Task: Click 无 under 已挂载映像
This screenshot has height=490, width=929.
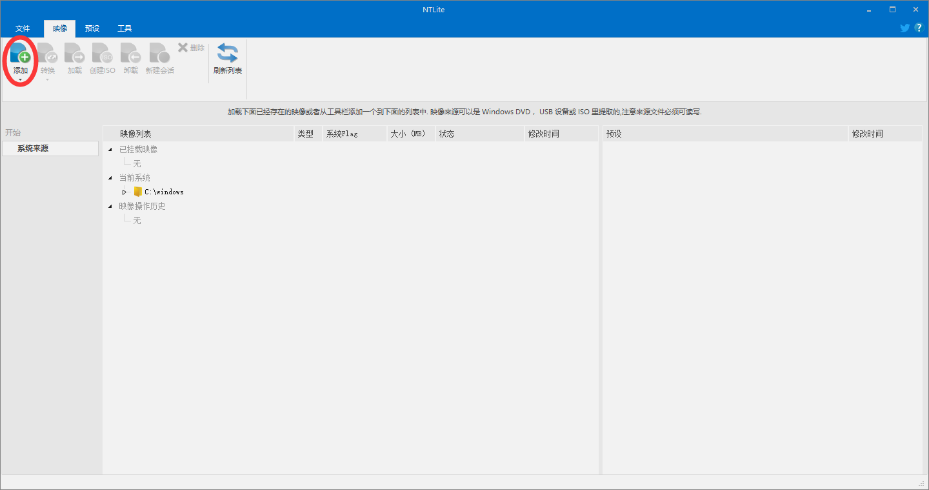Action: tap(137, 163)
